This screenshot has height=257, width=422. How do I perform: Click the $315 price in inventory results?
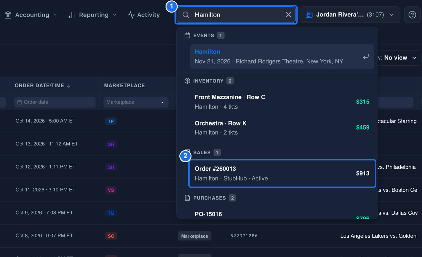point(362,102)
